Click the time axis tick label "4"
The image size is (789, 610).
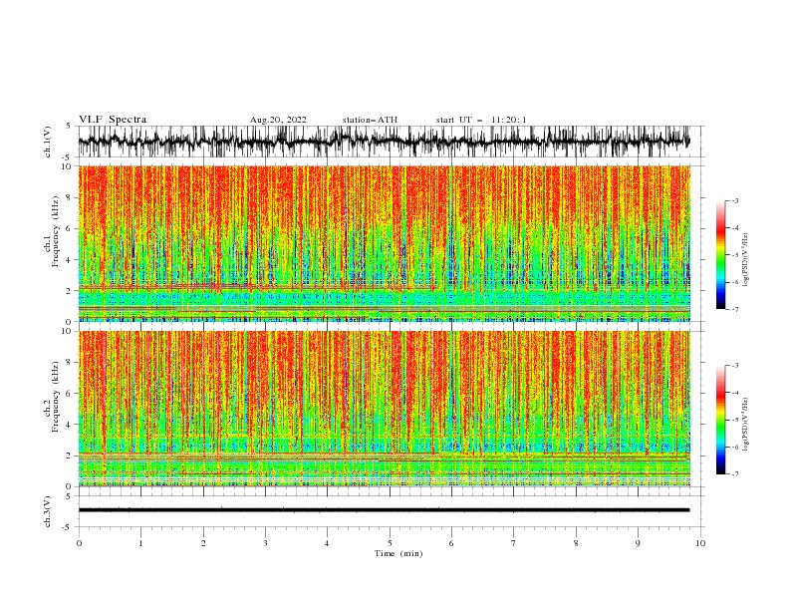coord(327,543)
